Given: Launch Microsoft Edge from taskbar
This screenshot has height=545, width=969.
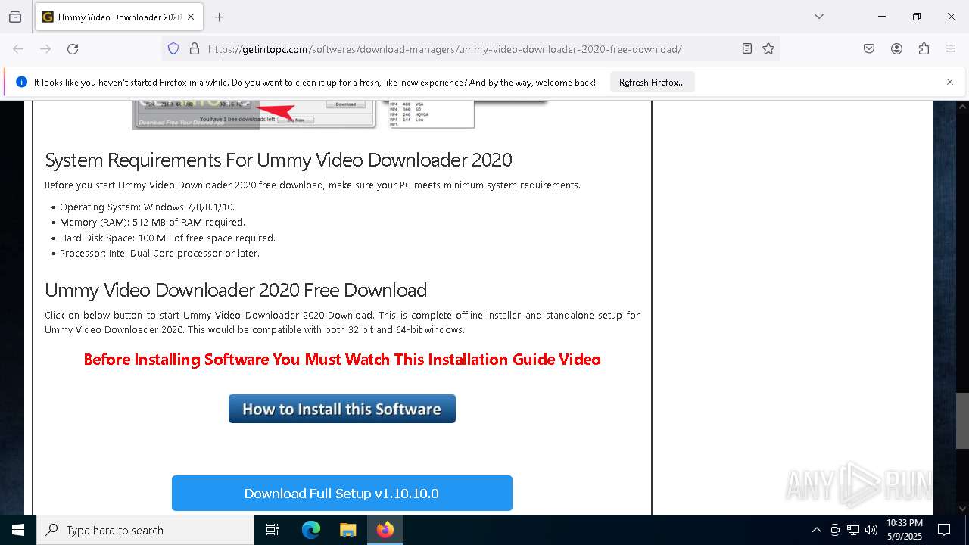Looking at the screenshot, I should click(x=311, y=530).
